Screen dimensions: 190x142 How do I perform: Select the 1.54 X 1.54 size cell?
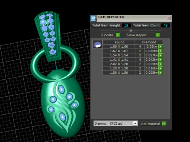click(x=119, y=55)
